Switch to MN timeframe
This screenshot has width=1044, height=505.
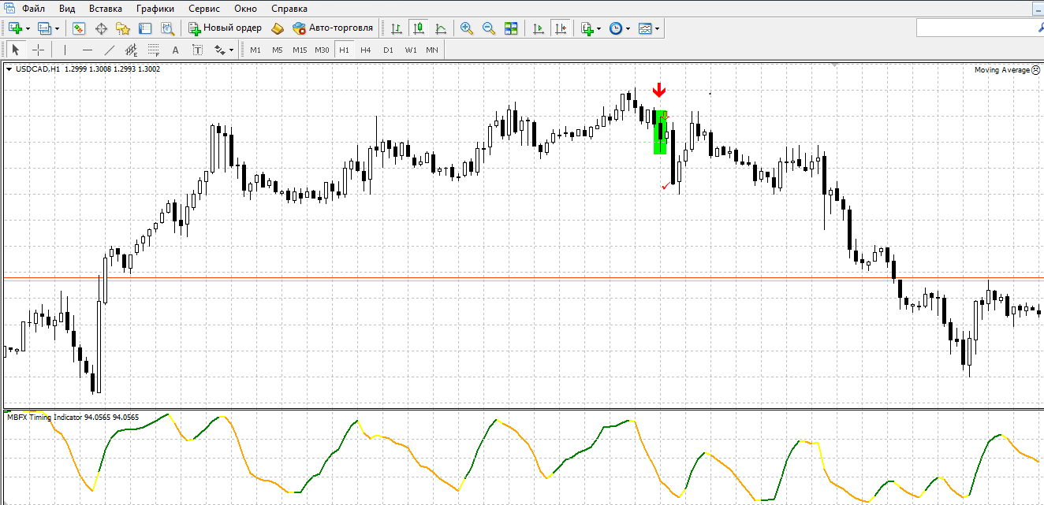[x=432, y=50]
